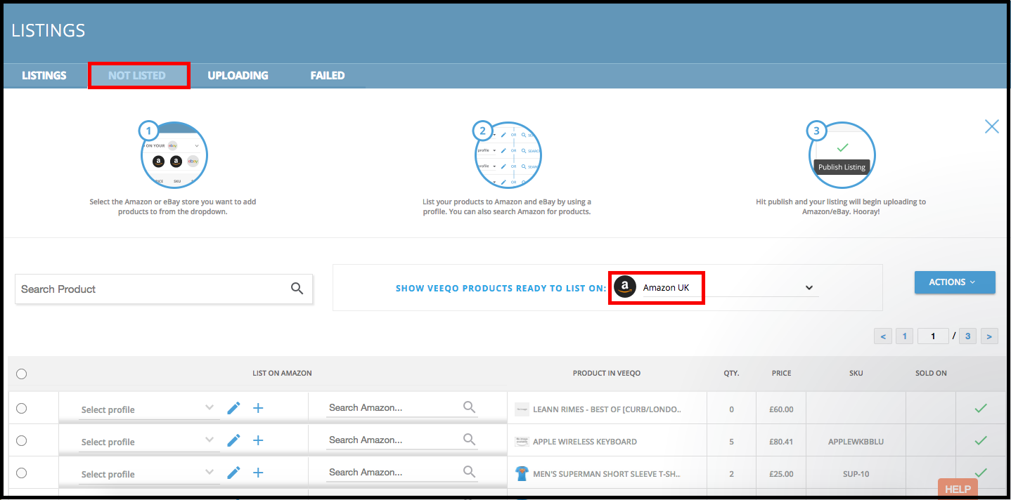Click the SKU column header

coord(856,374)
